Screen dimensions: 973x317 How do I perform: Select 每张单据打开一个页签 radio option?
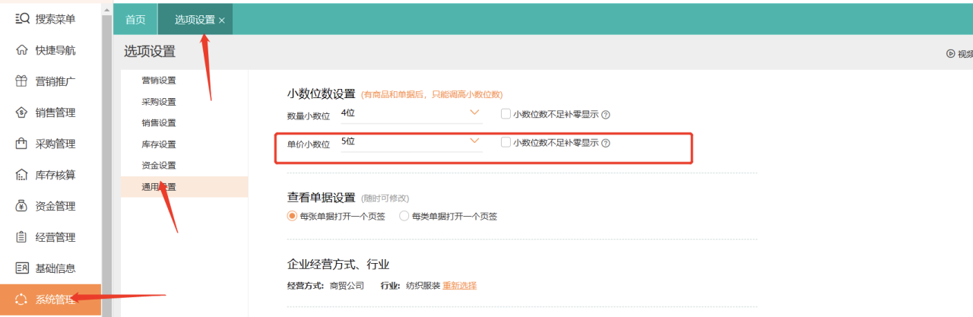tap(292, 216)
